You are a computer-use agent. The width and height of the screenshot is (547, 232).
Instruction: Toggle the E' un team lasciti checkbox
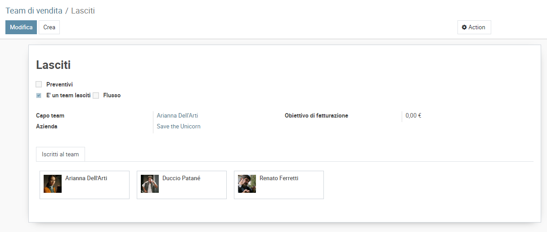click(x=39, y=96)
